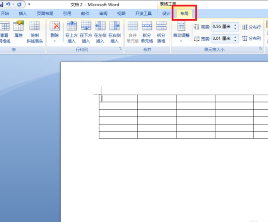Click Distribute Columns (分布列) button
This screenshot has height=222, width=268.
point(251,38)
